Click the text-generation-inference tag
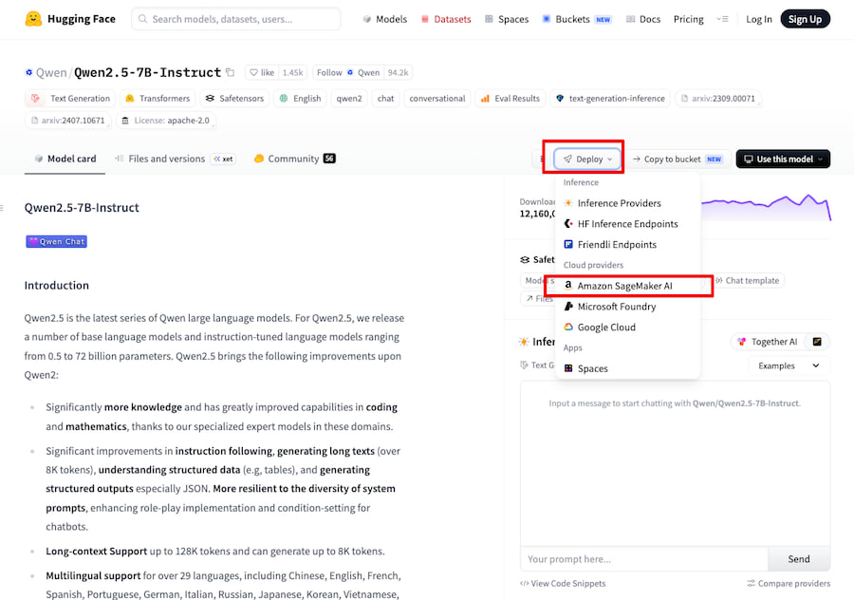Viewport: 854px width, 600px height. (610, 99)
